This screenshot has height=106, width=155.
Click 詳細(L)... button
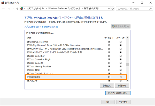[x=107, y=86]
